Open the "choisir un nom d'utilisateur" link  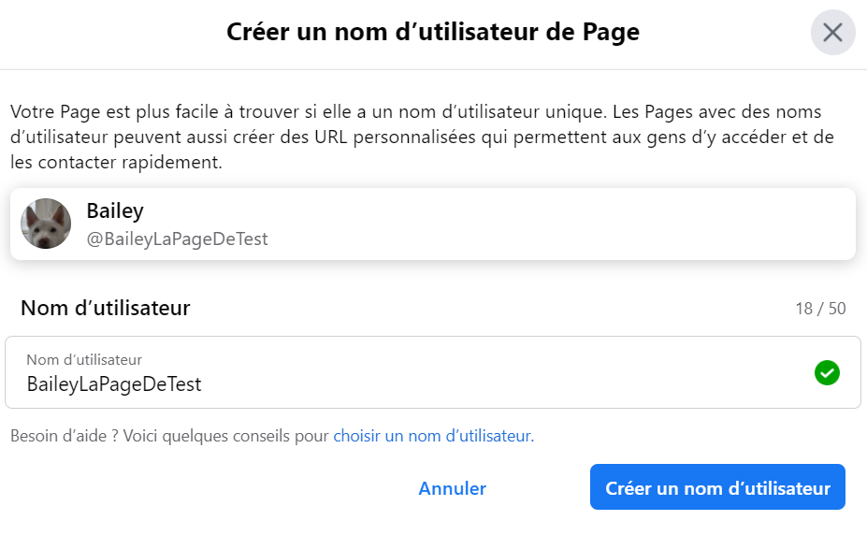click(x=432, y=436)
